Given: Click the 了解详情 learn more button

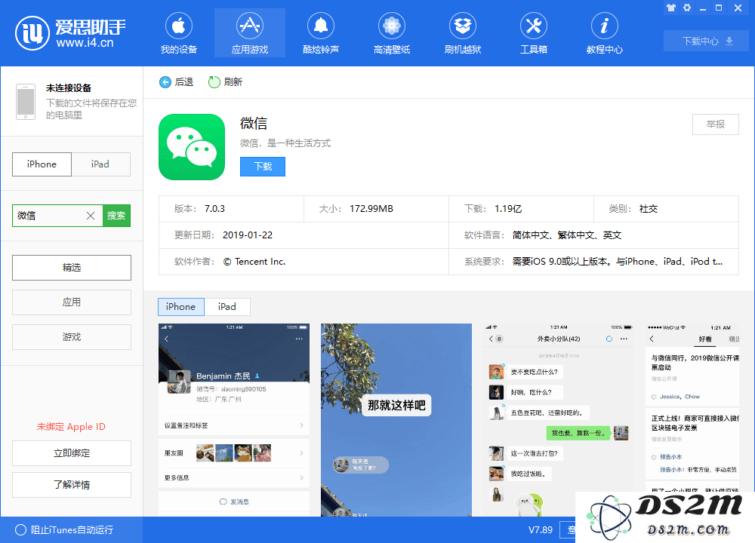Looking at the screenshot, I should click(x=72, y=485).
